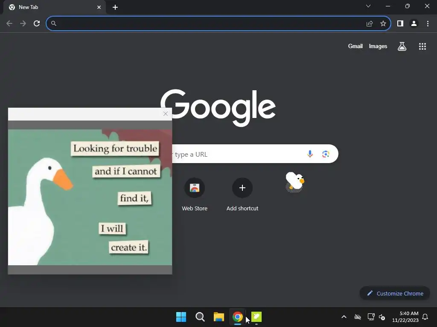
Task: Click Customize Chrome button
Action: pos(395,293)
